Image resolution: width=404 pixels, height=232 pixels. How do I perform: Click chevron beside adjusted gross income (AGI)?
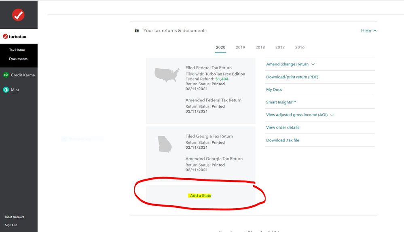click(x=332, y=115)
